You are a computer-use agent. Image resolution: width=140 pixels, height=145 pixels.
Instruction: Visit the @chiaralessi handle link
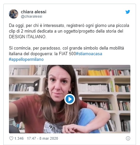pos(32,16)
